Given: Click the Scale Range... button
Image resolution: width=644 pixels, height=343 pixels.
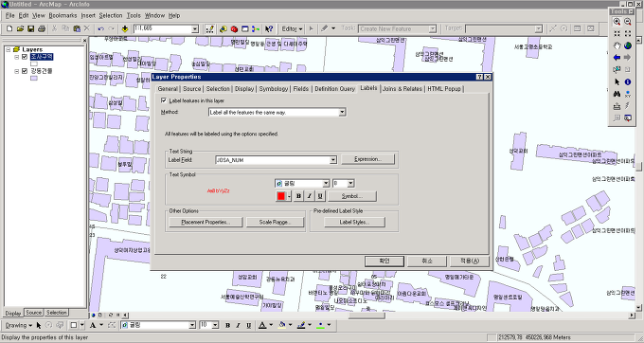Looking at the screenshot, I should point(275,223).
